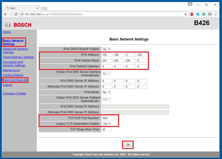The height and width of the screenshot is (159, 222).
Task: Click the OK button
Action: [128, 145]
